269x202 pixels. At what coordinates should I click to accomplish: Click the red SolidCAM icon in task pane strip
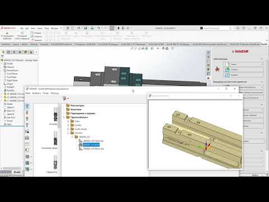208,78
